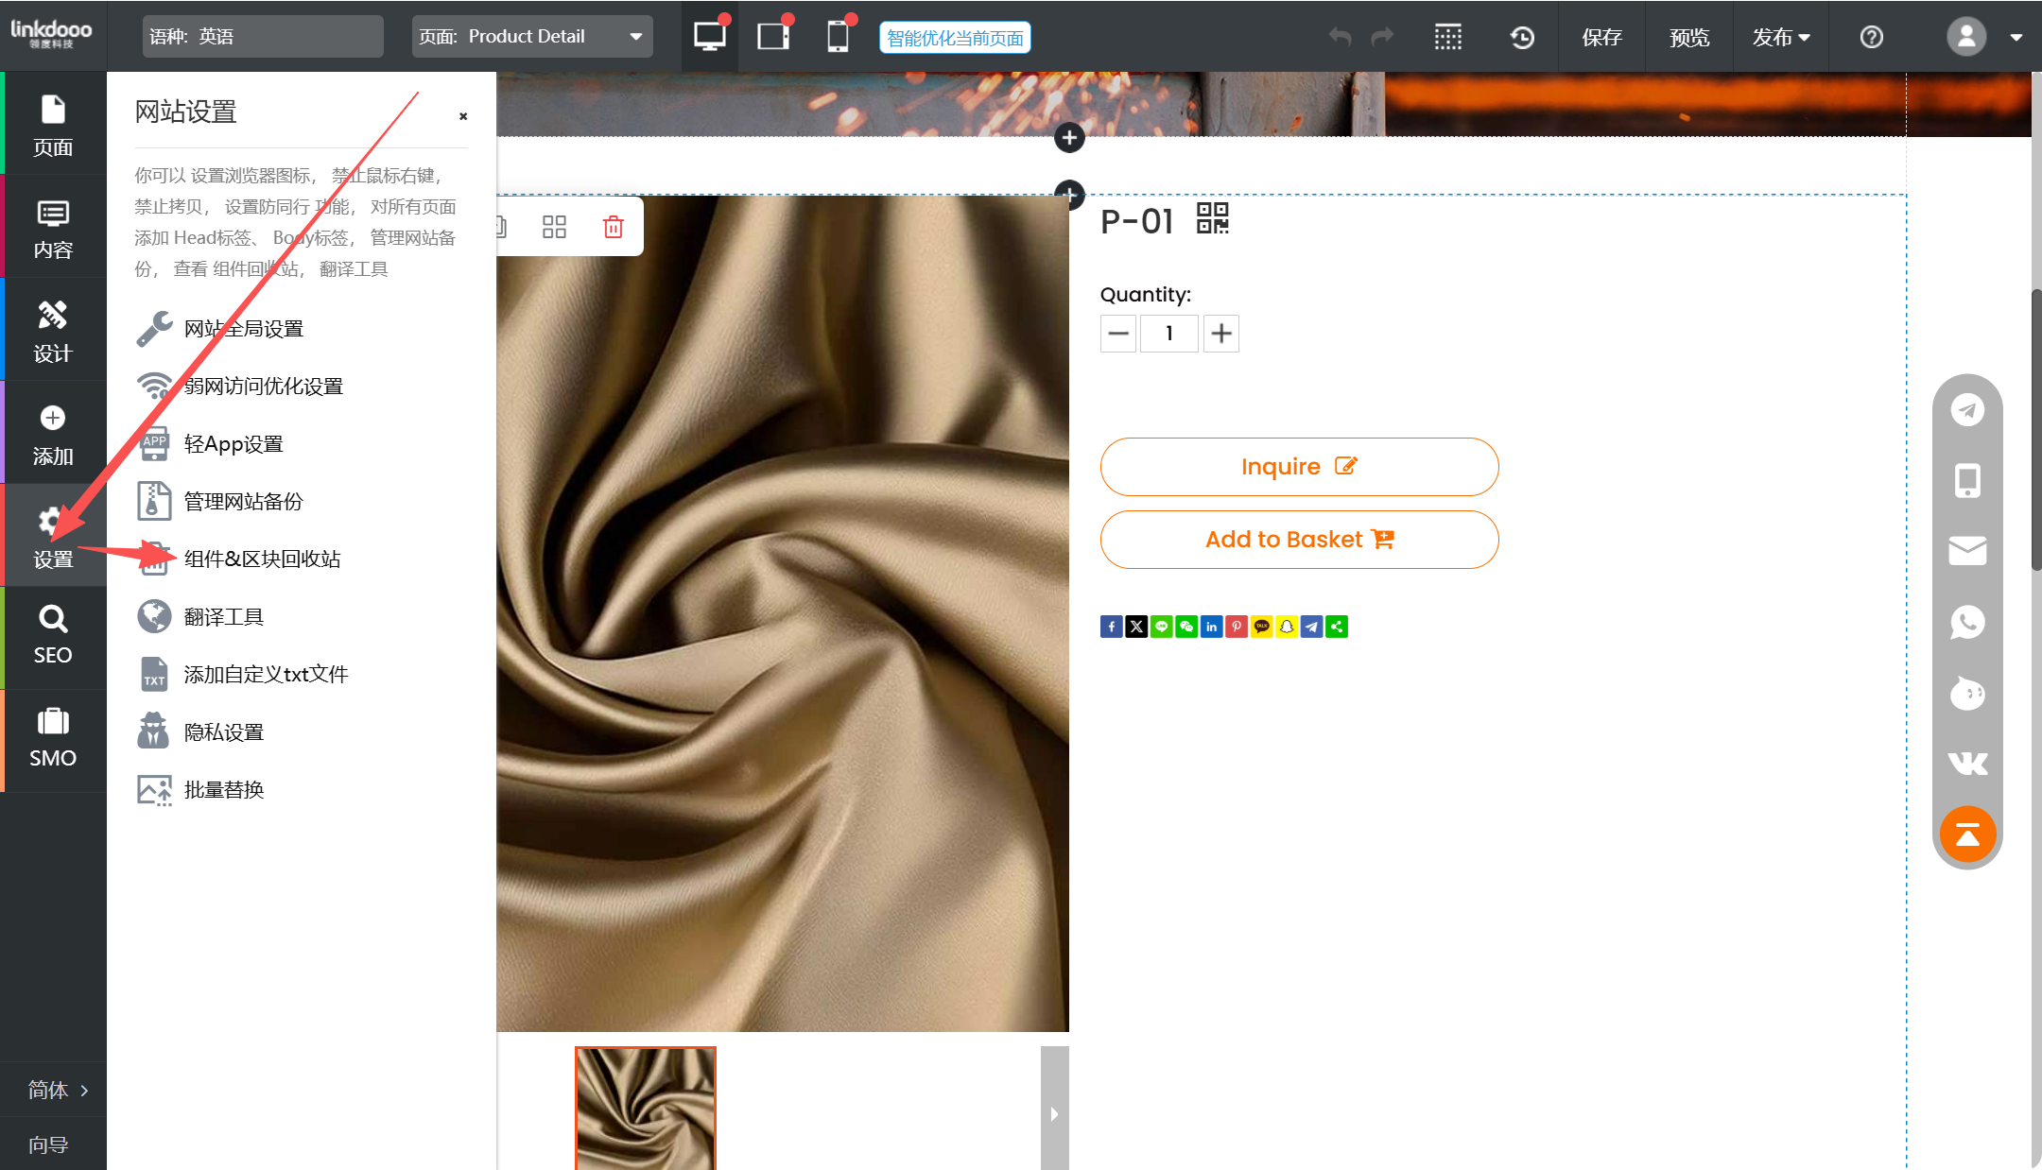Screen dimensions: 2042x1170
Task: Open the help question mark icon
Action: point(1871,37)
